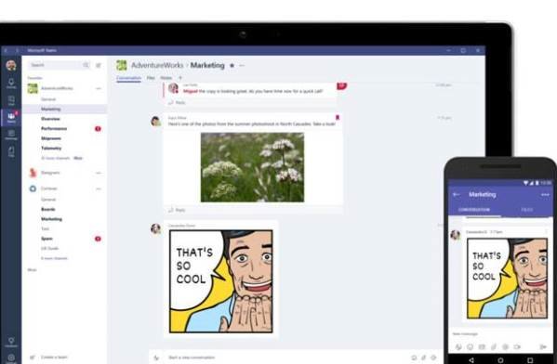Open more options beside the second team
This screenshot has height=364, width=557.
99,173
